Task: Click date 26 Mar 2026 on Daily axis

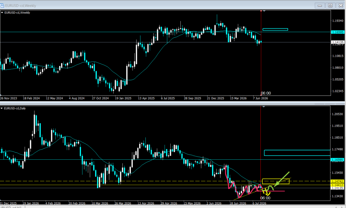Action: pos(123,203)
